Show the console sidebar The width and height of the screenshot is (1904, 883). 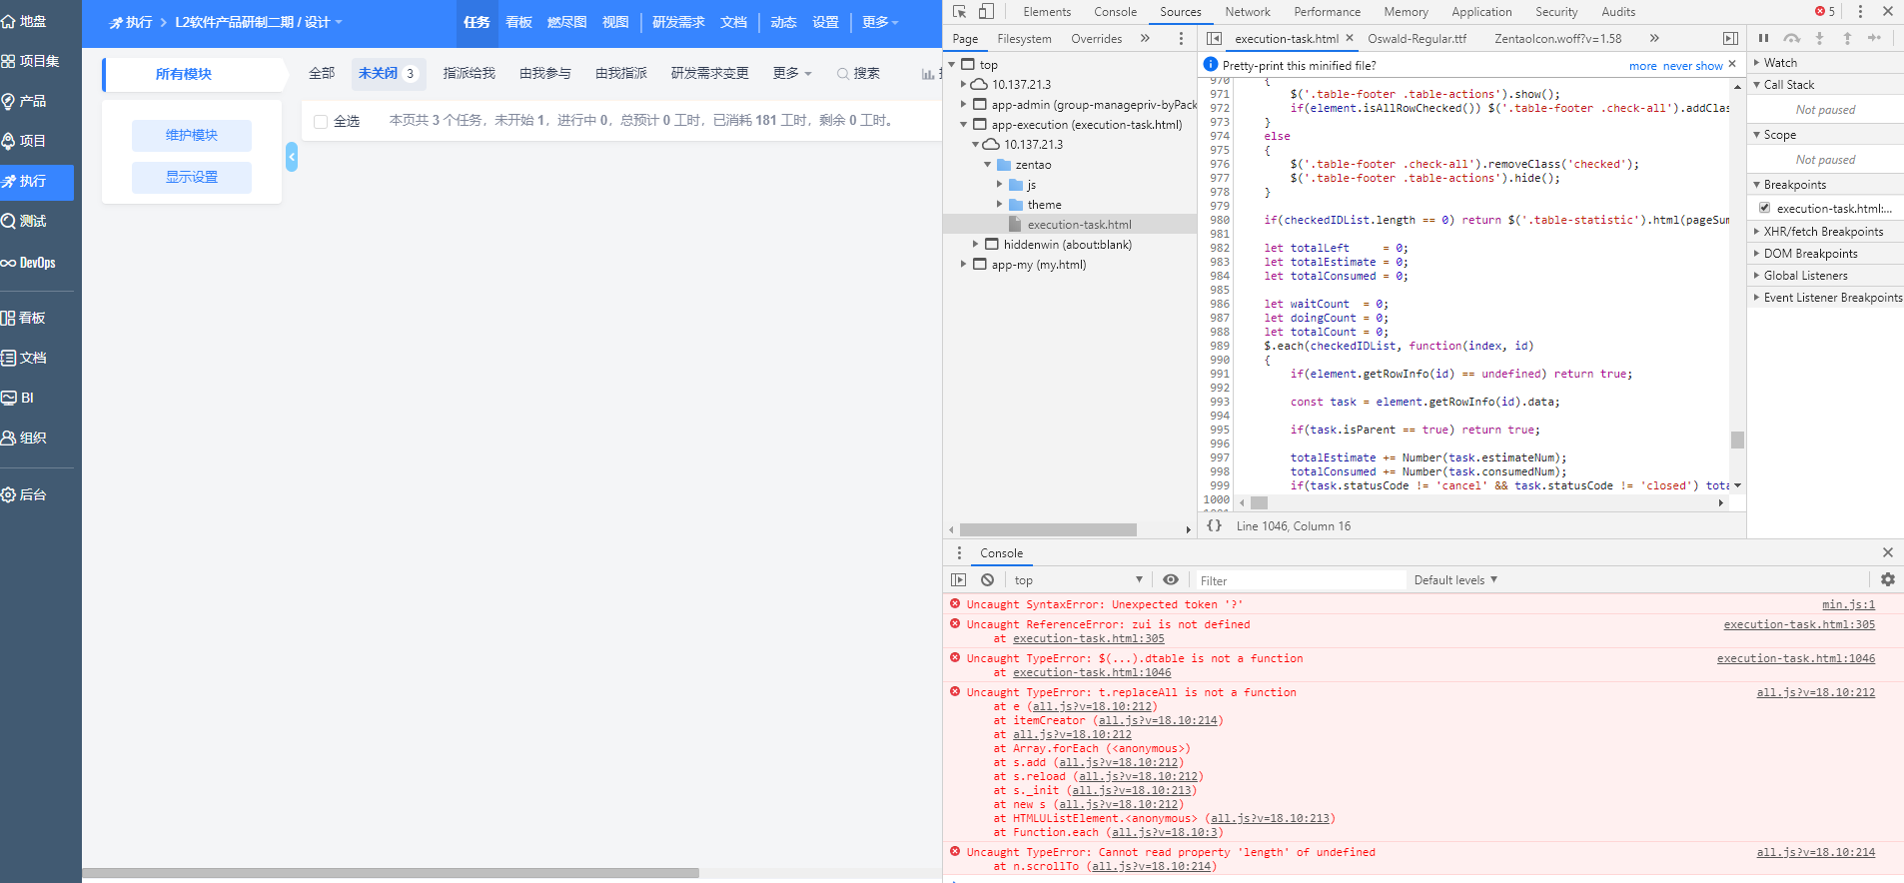959,580
